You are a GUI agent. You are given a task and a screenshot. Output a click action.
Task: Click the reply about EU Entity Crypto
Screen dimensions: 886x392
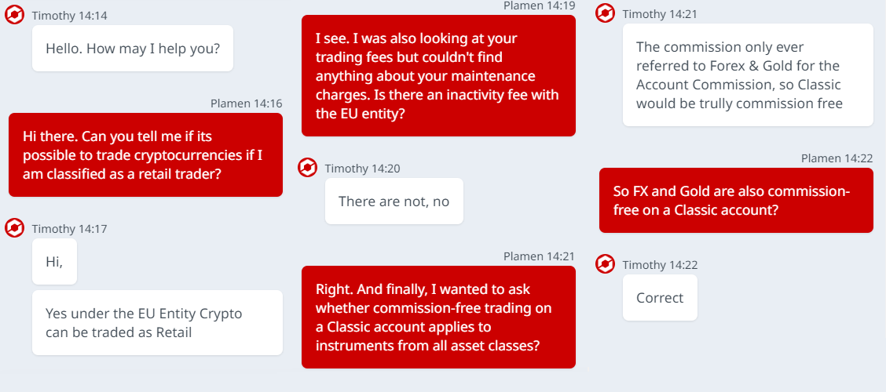pos(157,323)
